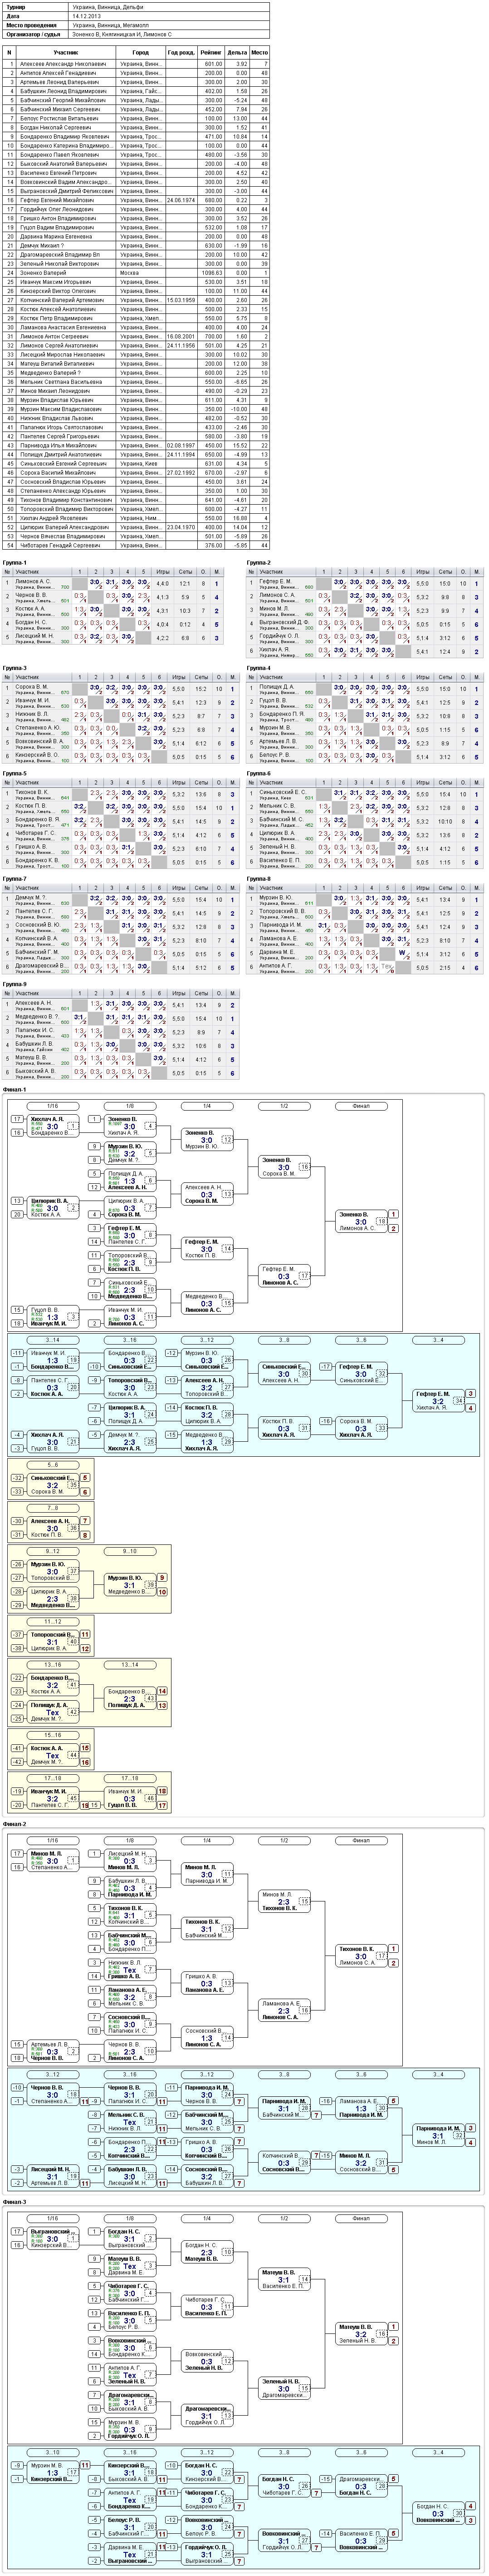This screenshot has height=2576, width=489.
Task: Select row 'Иванчук Максим Игорьевич'
Action: 137,282
